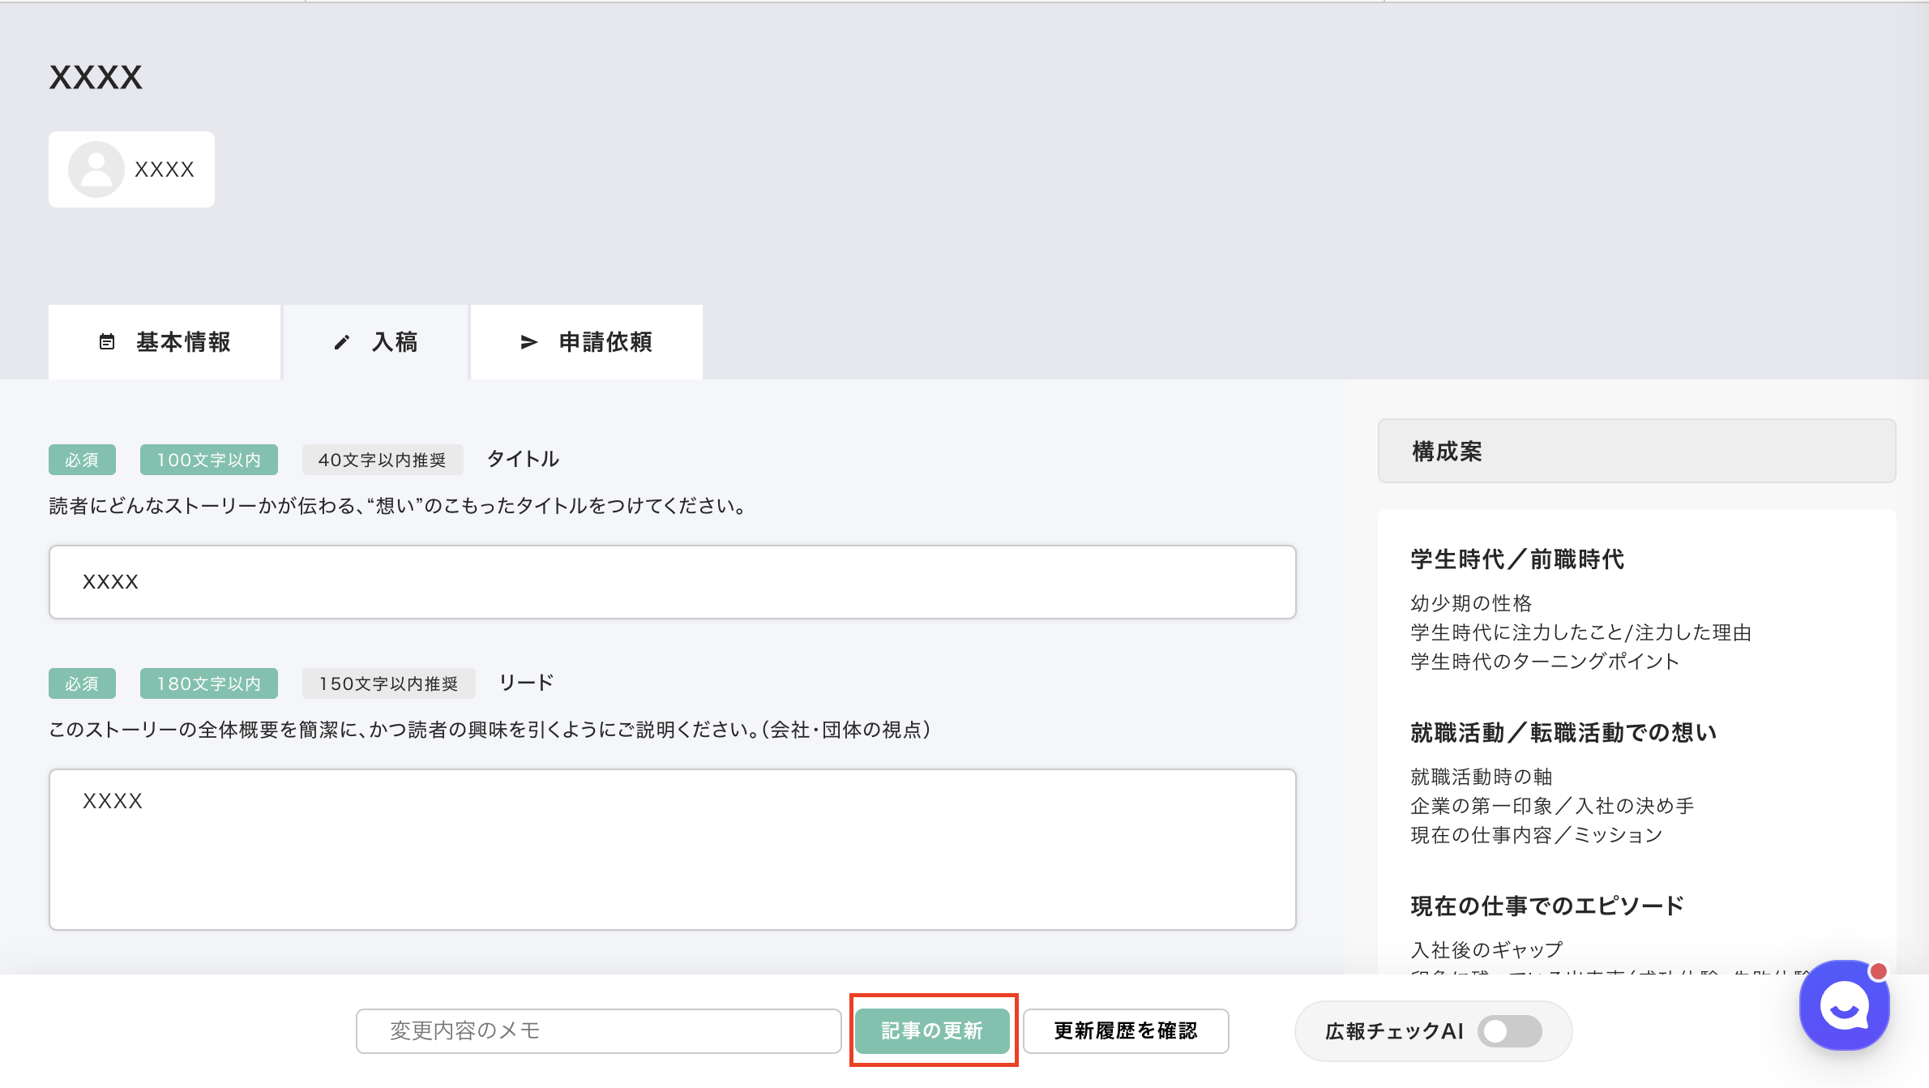Click the 入社後のギャップ outline item
This screenshot has height=1088, width=1929.
(1487, 950)
